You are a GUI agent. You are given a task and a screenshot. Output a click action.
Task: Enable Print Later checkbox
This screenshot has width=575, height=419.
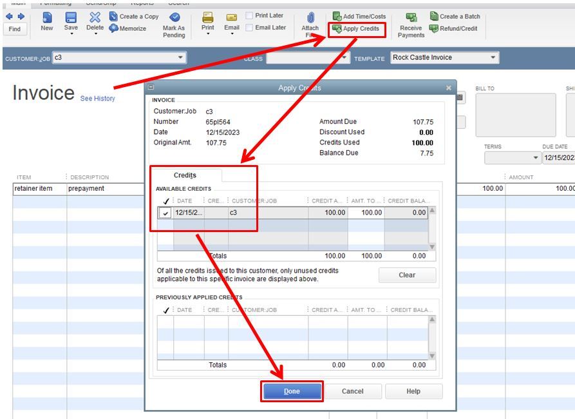click(249, 15)
